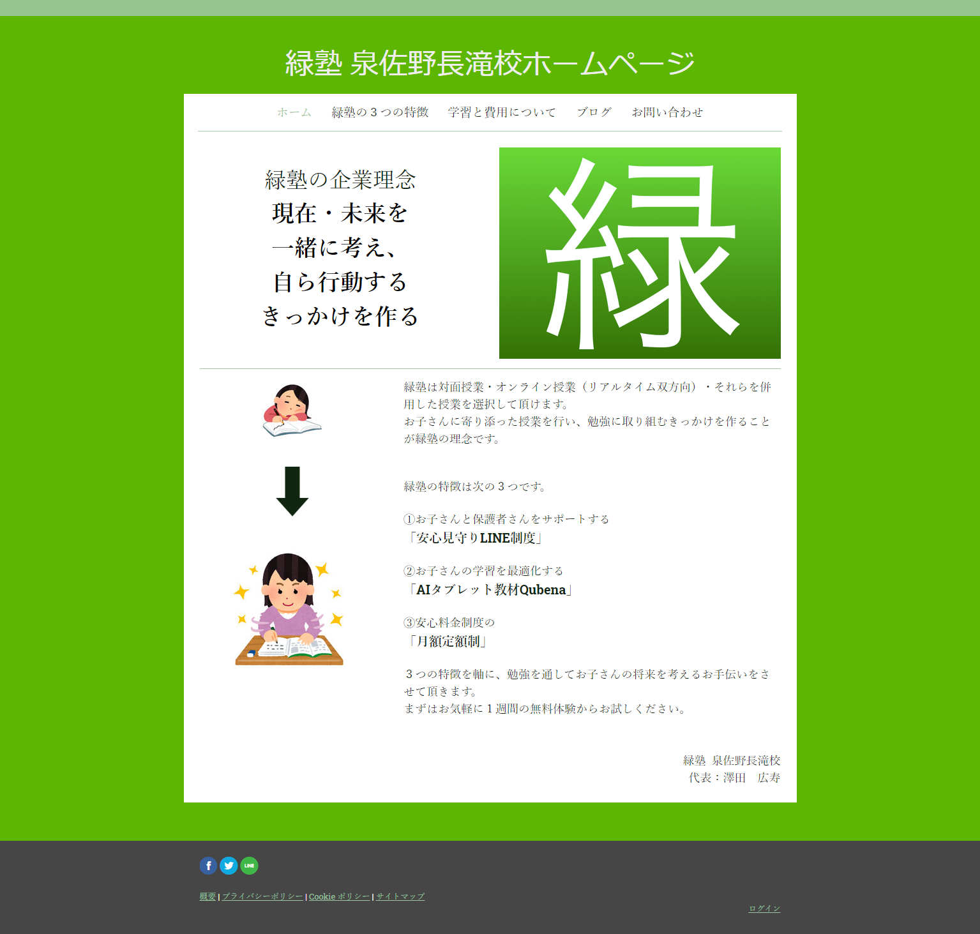Open the LINE icon in the footer
The width and height of the screenshot is (980, 934).
point(249,866)
